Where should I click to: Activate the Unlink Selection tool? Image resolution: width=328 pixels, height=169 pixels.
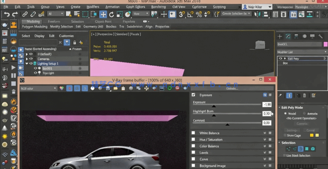[x=33, y=14]
